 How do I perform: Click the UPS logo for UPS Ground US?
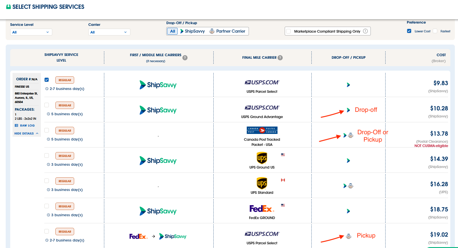[262, 158]
